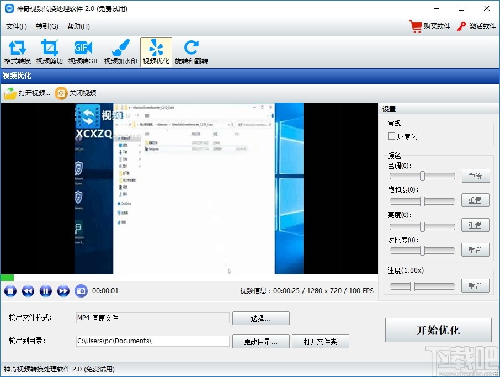Open the 格式转换 format conversion tool
Screen dimensions: 500x377
(x=18, y=52)
